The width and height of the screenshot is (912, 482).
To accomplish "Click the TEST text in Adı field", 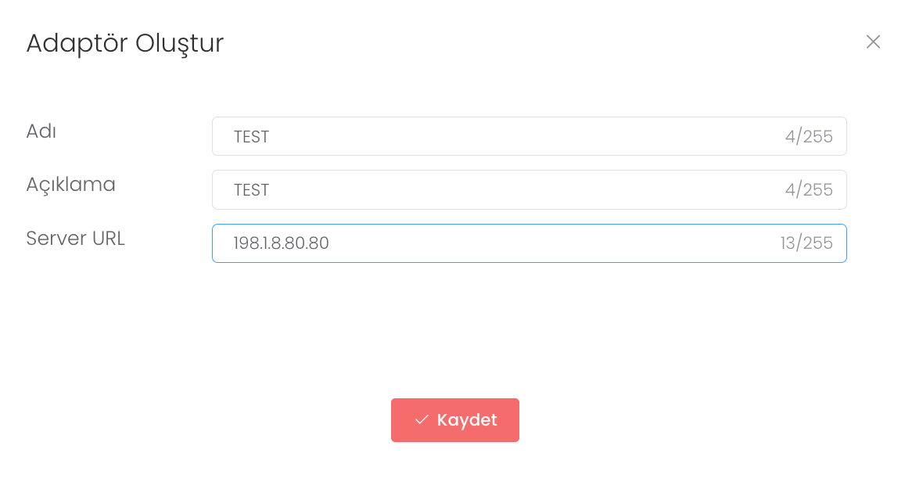I will 251,137.
